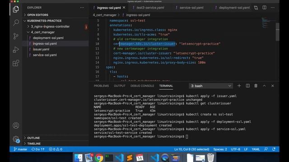Image resolution: width=289 pixels, height=162 pixels.
Task: Change indentation via Spaces: 2
Action: coord(220,149)
